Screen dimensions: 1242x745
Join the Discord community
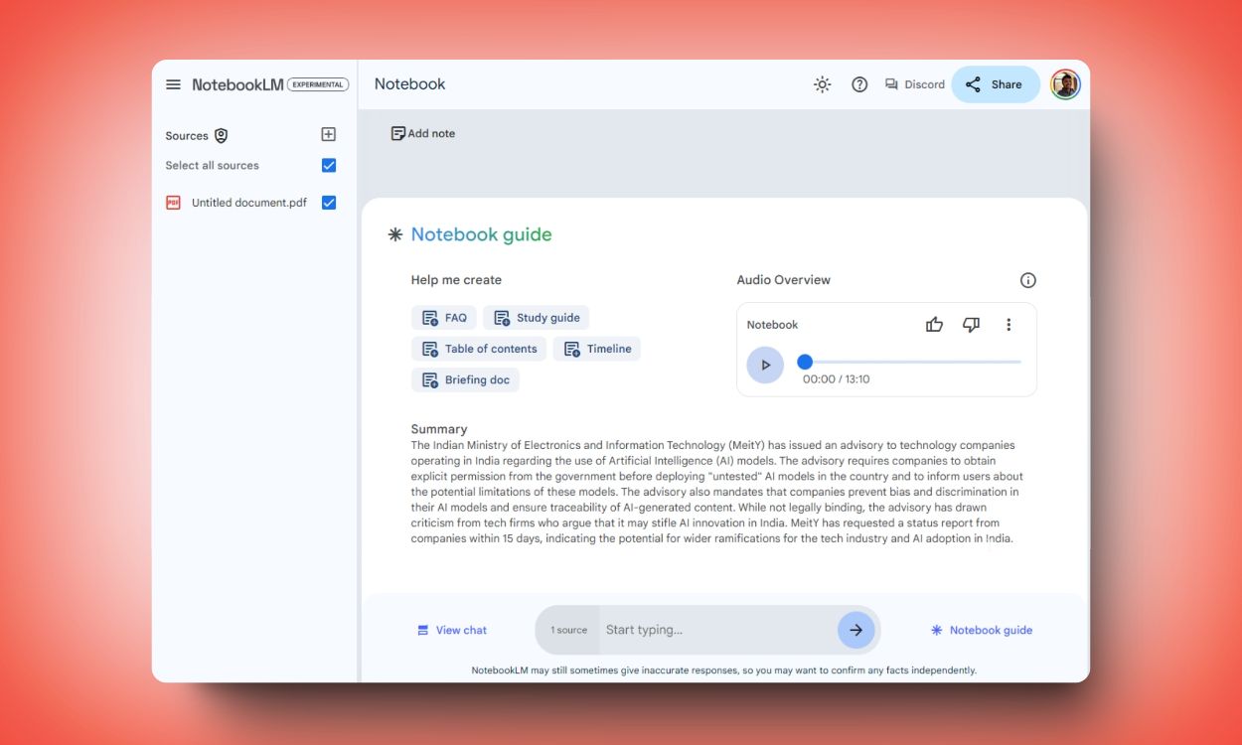[x=913, y=84]
